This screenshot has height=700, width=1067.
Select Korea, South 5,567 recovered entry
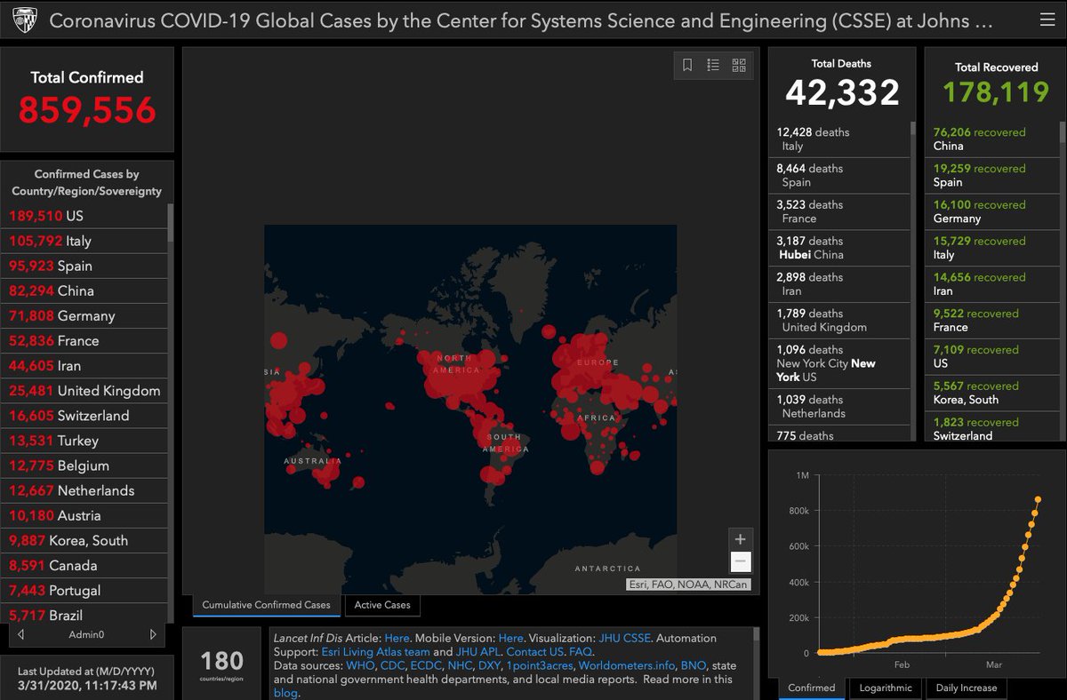(992, 393)
